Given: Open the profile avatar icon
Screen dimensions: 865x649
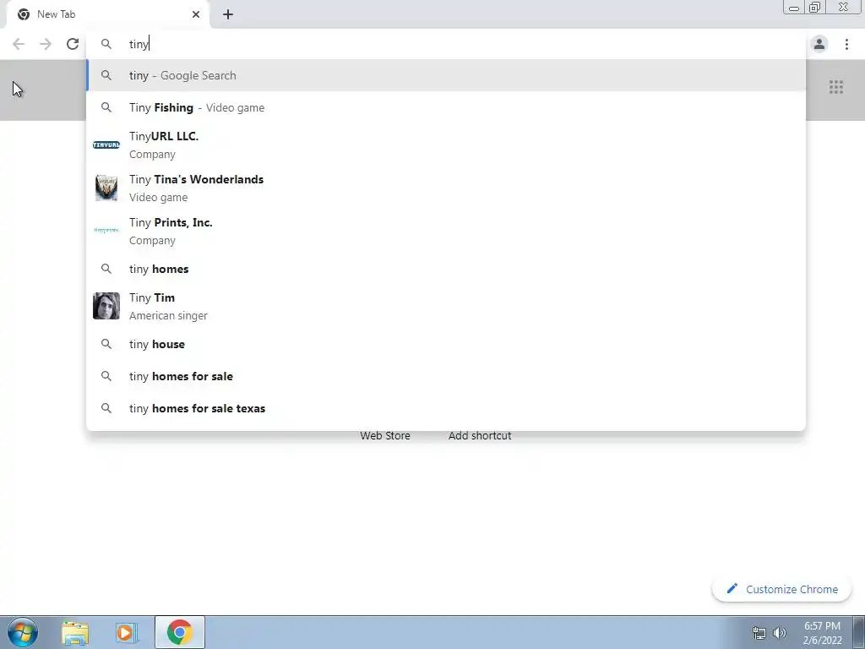Looking at the screenshot, I should 819,44.
